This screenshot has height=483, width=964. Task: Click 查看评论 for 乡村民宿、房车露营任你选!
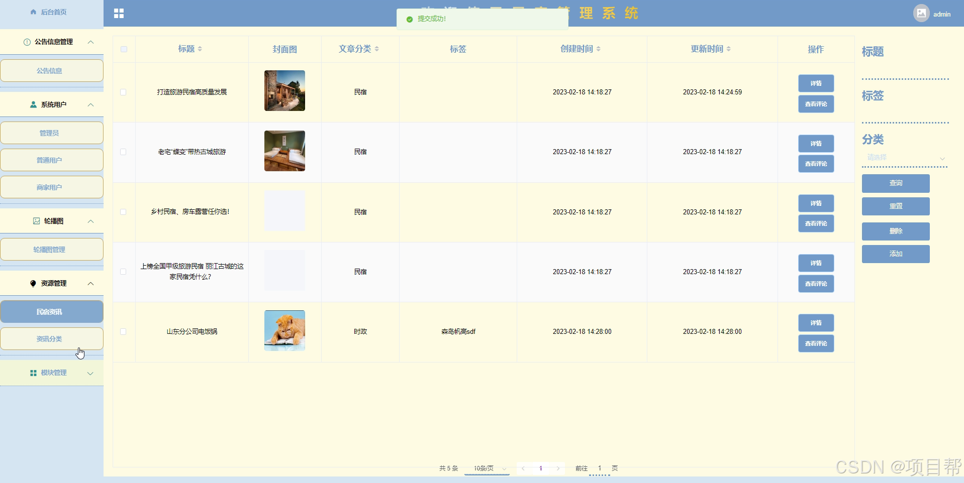click(x=816, y=223)
